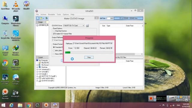This screenshot has height=108, width=192.
Task: Expand the CD/DVD Drive(H:) node
Action: tap(37, 81)
